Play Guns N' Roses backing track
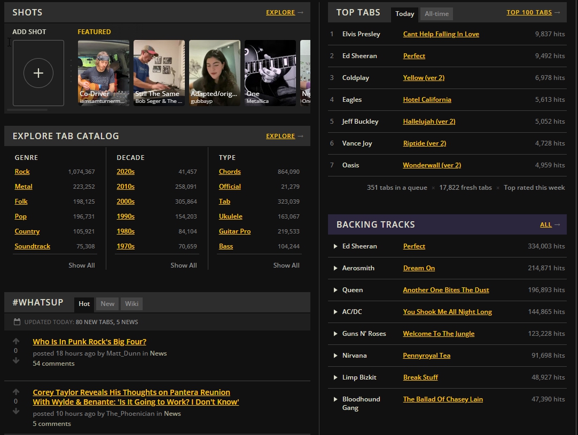This screenshot has width=578, height=435. click(335, 334)
